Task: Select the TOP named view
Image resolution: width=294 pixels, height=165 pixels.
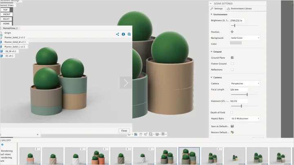Action: tap(5, 10)
